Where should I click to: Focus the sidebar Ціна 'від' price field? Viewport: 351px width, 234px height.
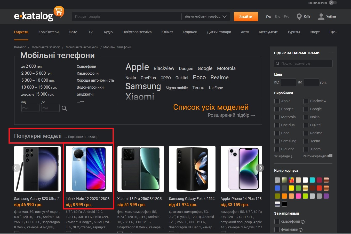click(x=288, y=82)
